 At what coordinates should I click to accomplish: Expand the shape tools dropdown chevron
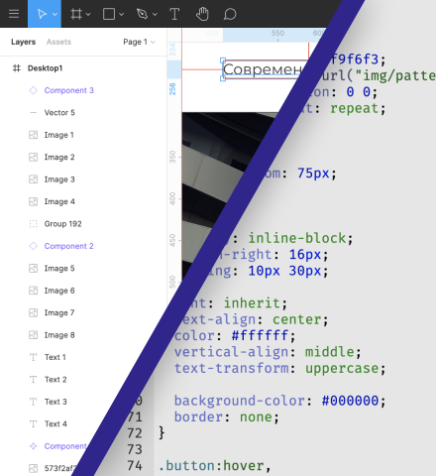point(122,14)
